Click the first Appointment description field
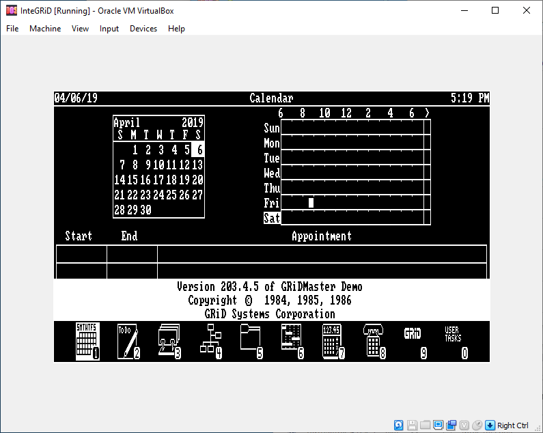Screen dimensions: 543x433 pyautogui.click(x=321, y=254)
